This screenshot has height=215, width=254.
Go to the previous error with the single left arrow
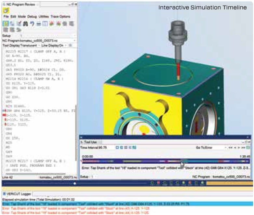tap(235, 147)
